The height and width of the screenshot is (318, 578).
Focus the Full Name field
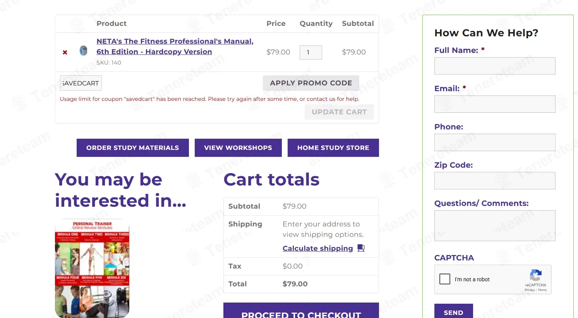click(x=495, y=66)
